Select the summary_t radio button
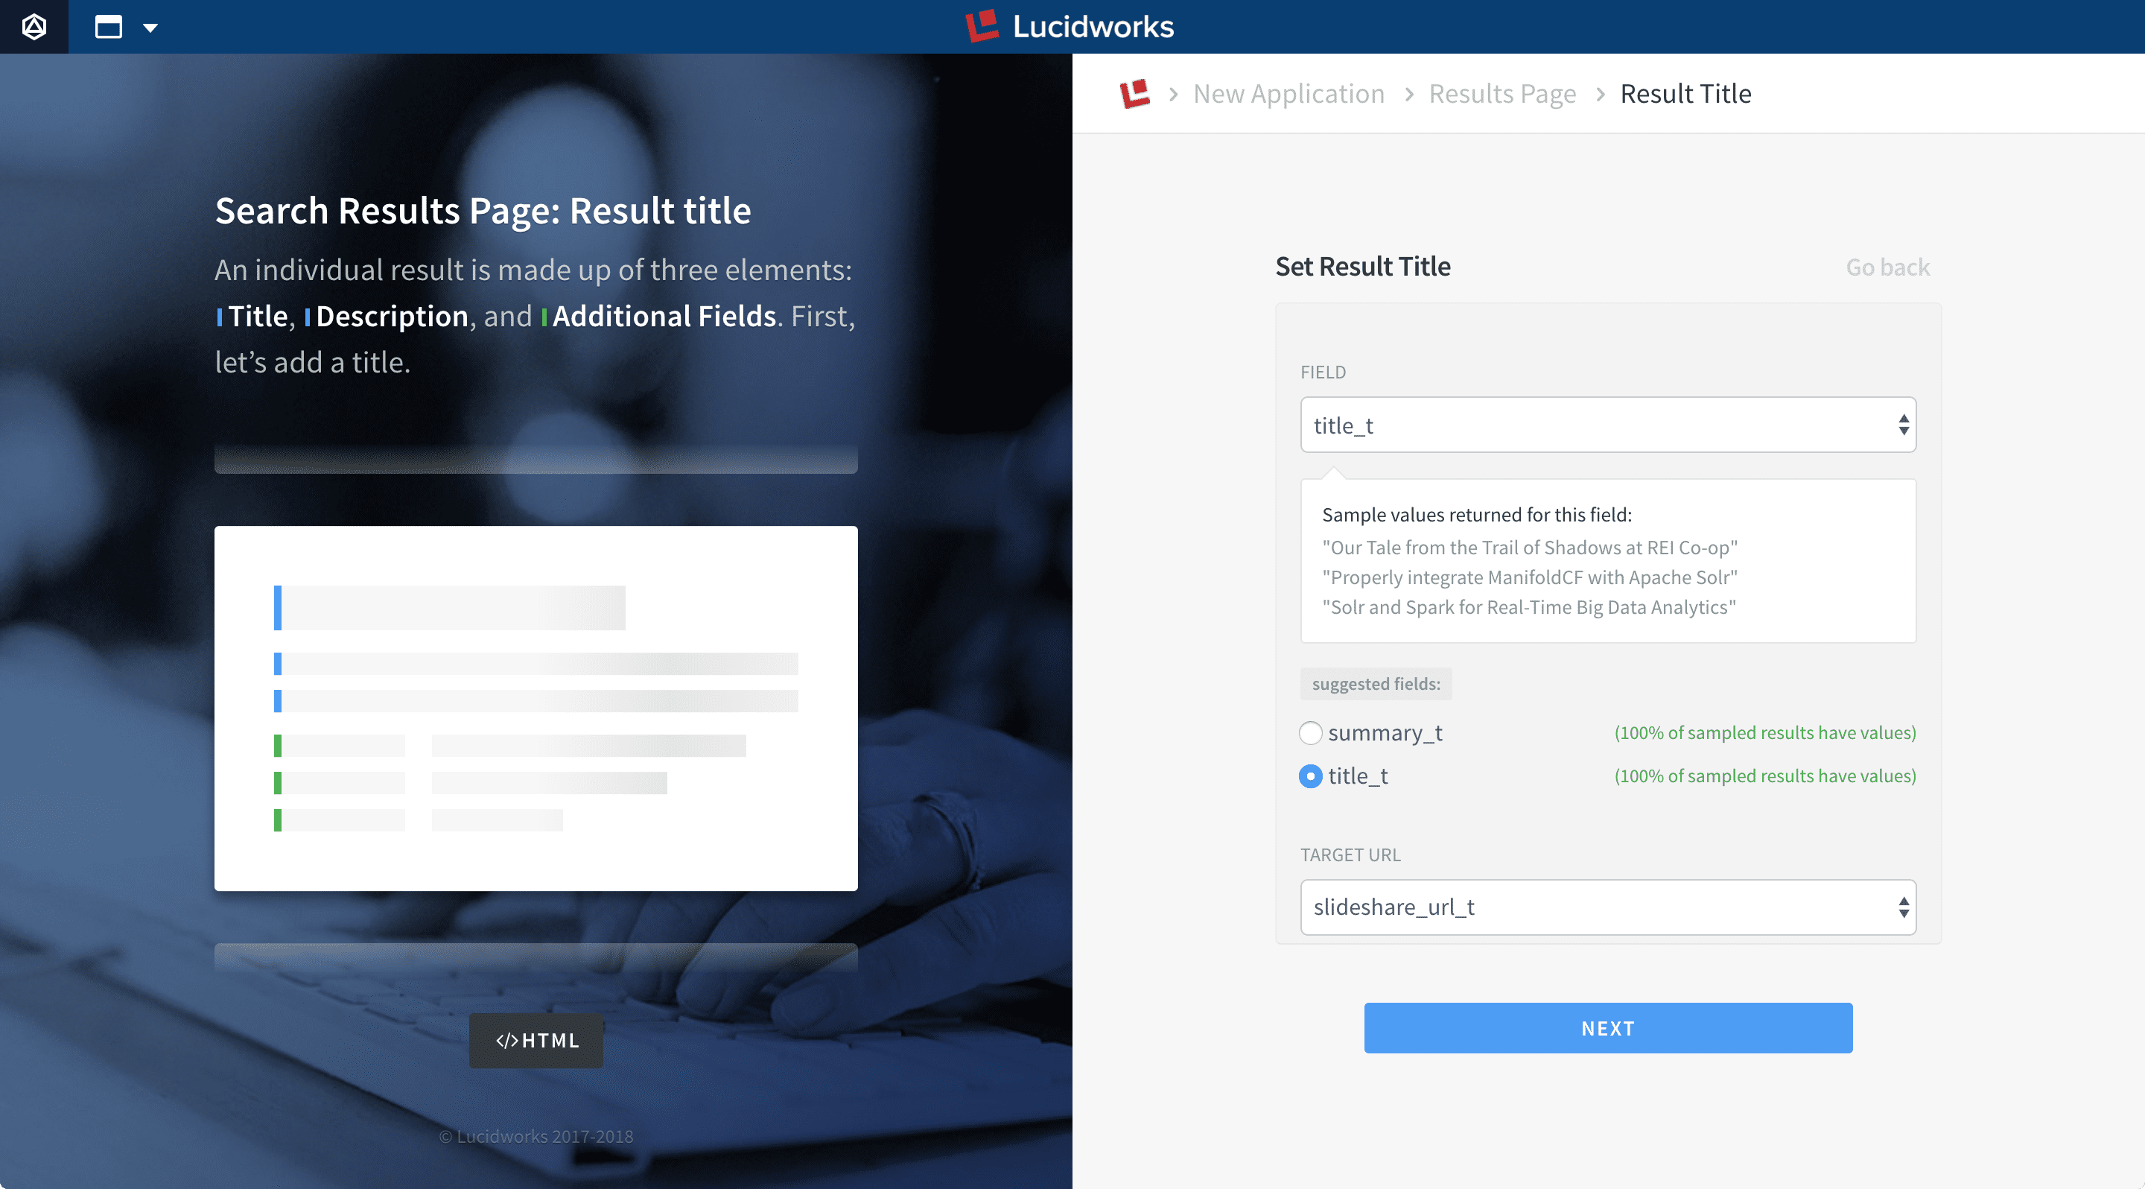Image resolution: width=2145 pixels, height=1189 pixels. pyautogui.click(x=1311, y=733)
